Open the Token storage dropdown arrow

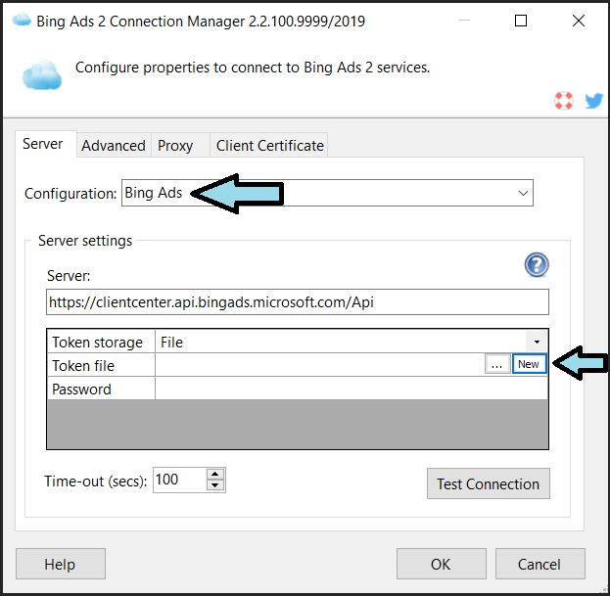(537, 342)
